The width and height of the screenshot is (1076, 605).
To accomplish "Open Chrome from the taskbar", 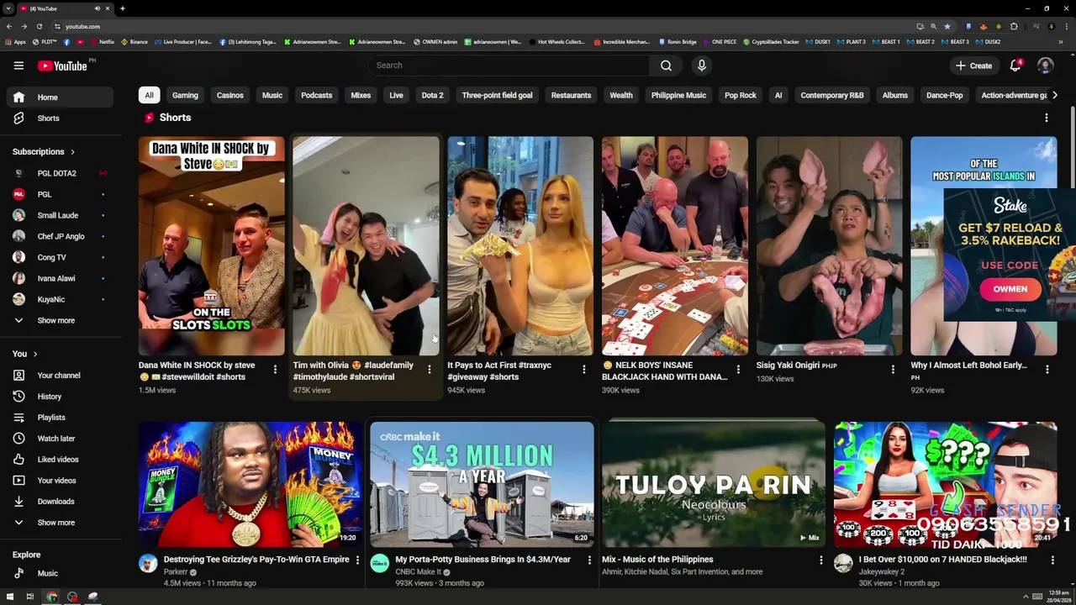I will coord(51,597).
